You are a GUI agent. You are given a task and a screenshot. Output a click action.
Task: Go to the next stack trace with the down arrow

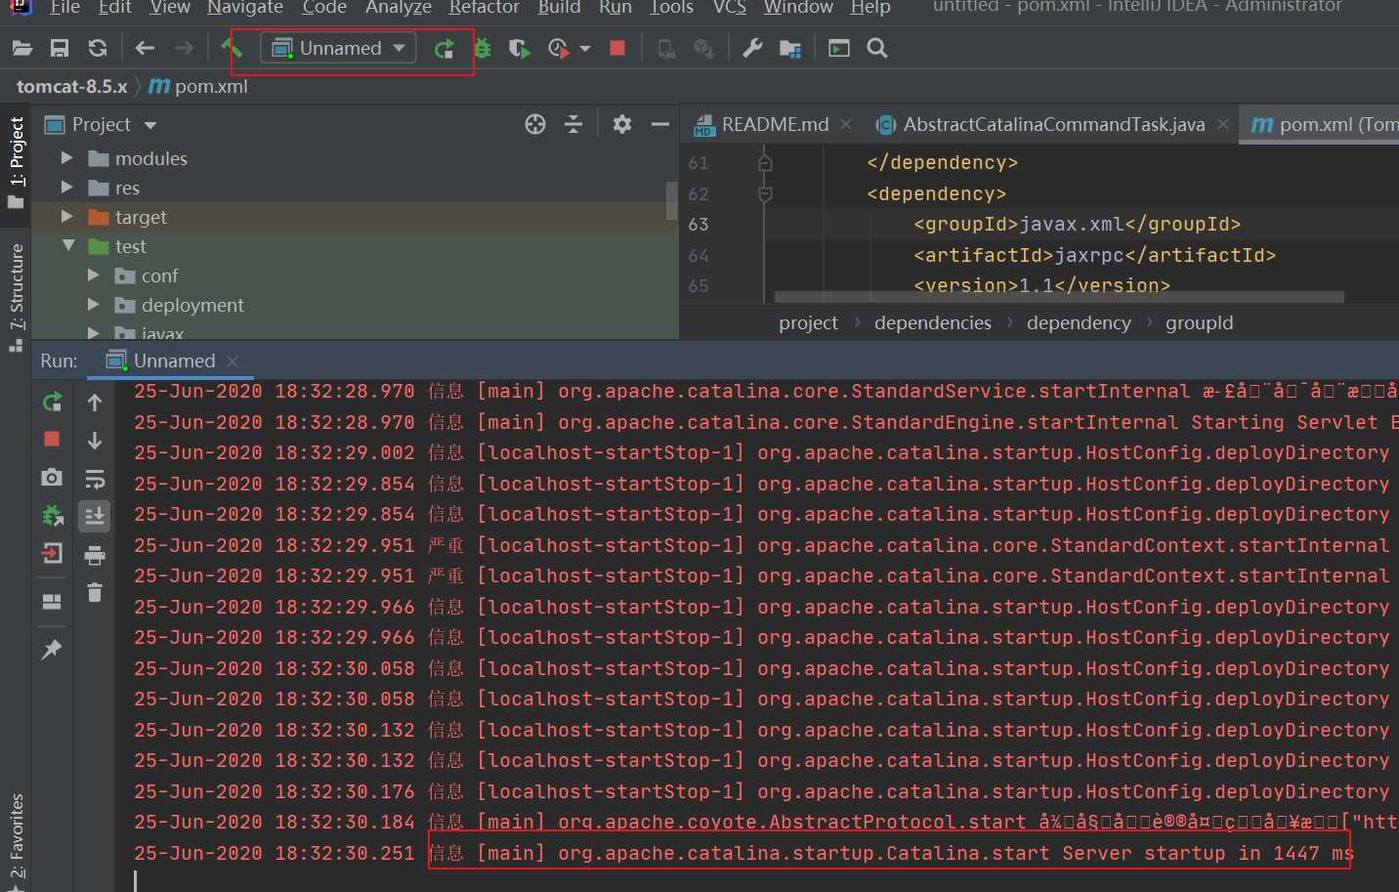95,440
